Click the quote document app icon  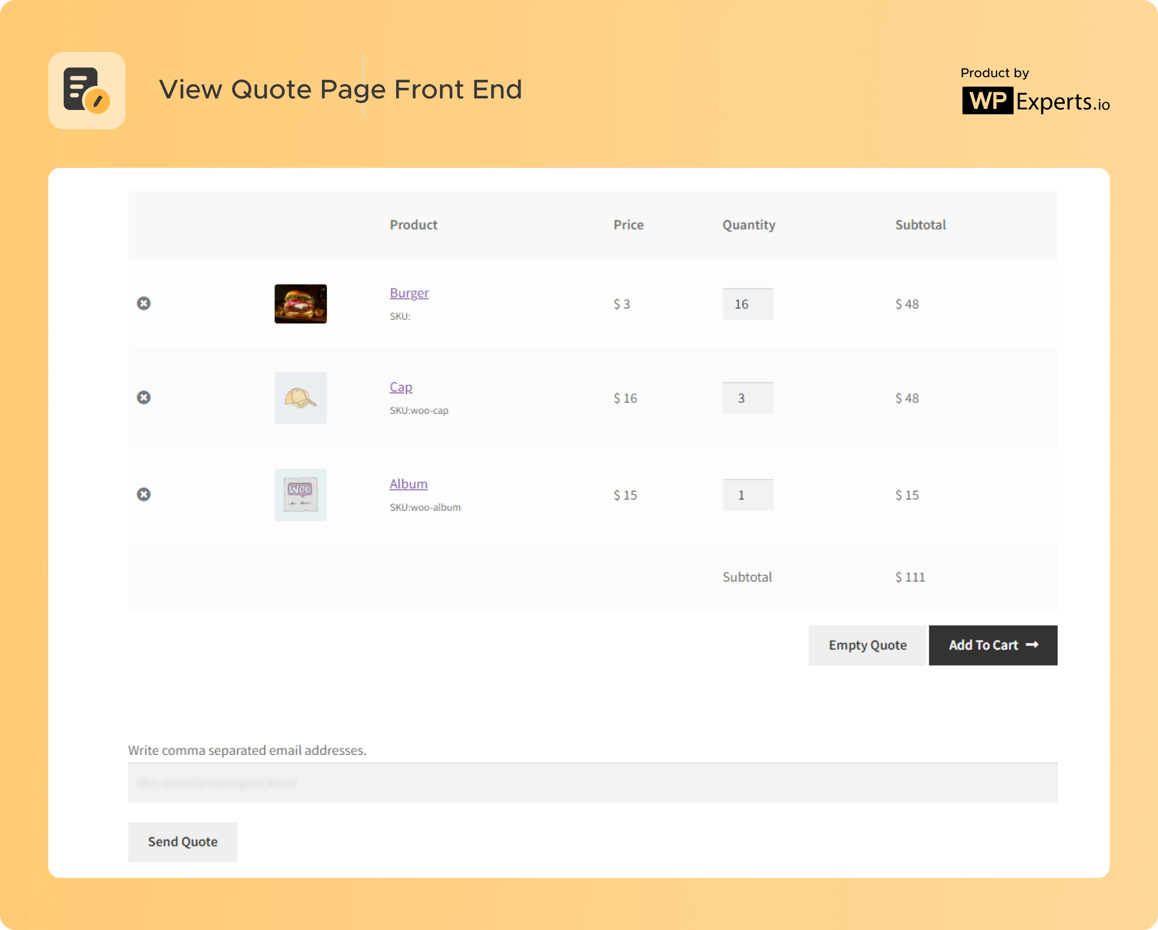click(x=87, y=90)
